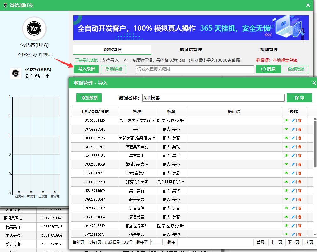Click the trash icon for row 13418583136

[x=300, y=156]
